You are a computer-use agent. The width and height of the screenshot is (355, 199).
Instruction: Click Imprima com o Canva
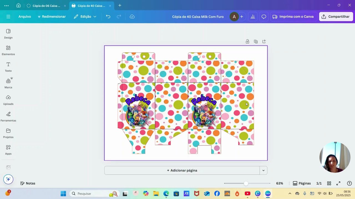[x=293, y=17]
